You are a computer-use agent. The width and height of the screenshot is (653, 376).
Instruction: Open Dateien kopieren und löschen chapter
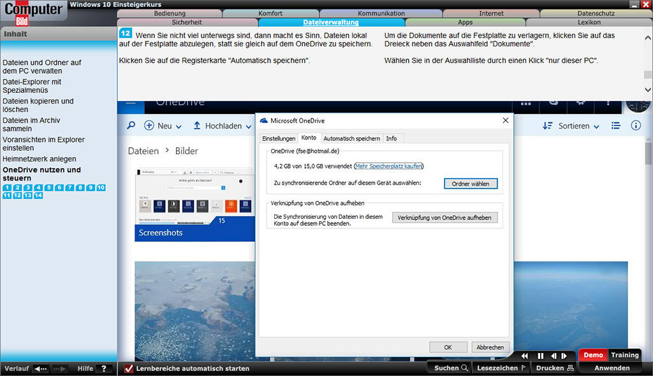[38, 105]
